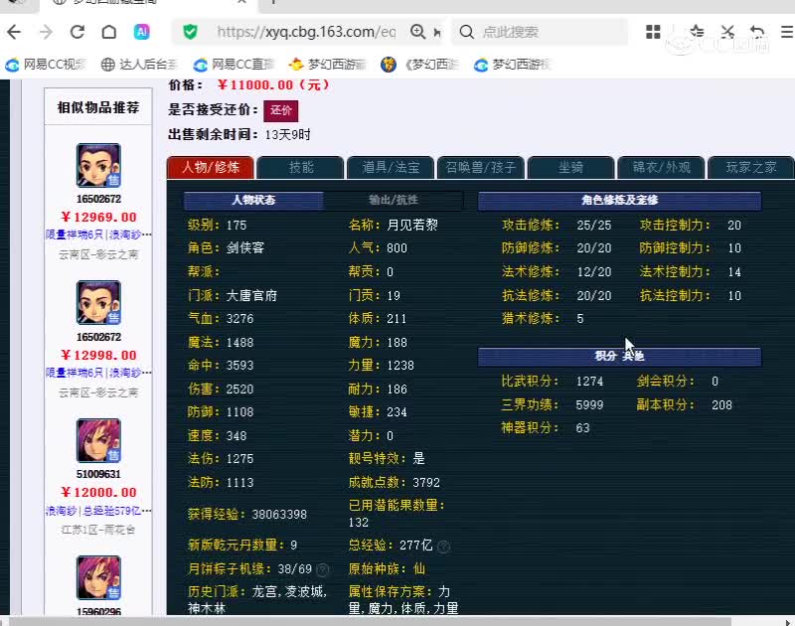Image resolution: width=795 pixels, height=626 pixels.
Task: Click the help icon beside 月饼粽子机缘
Action: tap(322, 569)
